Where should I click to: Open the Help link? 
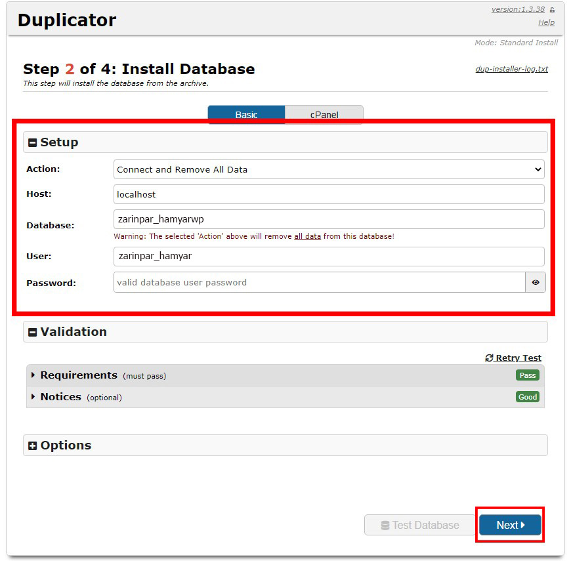tap(546, 22)
